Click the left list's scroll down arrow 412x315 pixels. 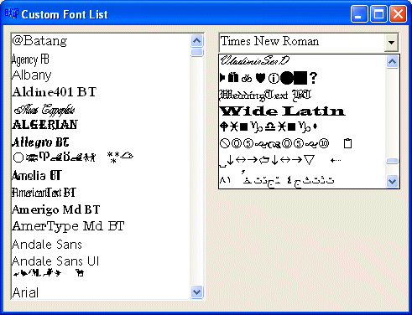tap(197, 292)
